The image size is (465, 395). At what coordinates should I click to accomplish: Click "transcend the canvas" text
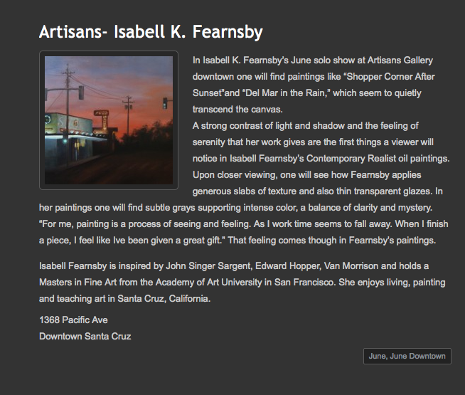click(237, 109)
